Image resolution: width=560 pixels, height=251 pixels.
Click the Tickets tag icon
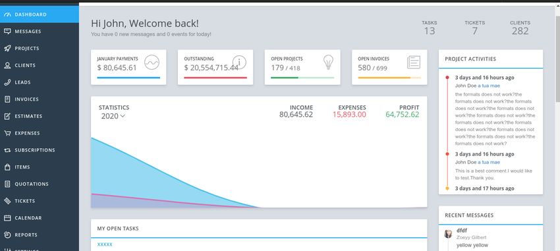click(7, 201)
